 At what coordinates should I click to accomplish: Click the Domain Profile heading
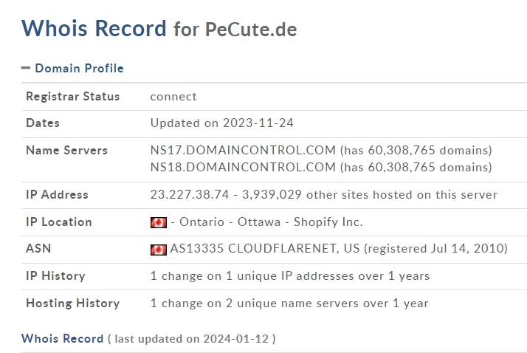79,68
